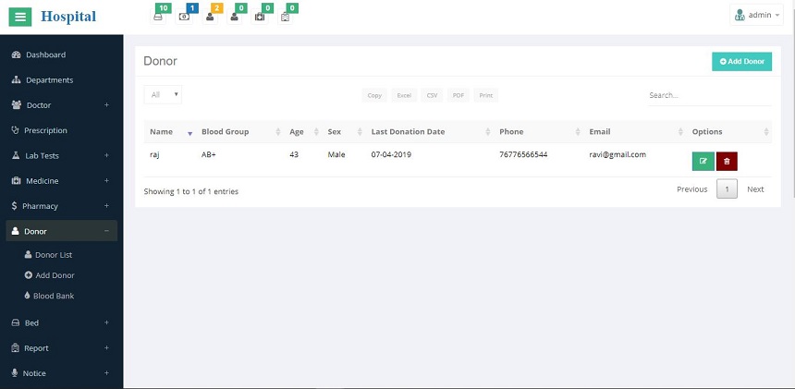Expand the Bed submenu plus sign
The height and width of the screenshot is (389, 795).
click(x=106, y=322)
